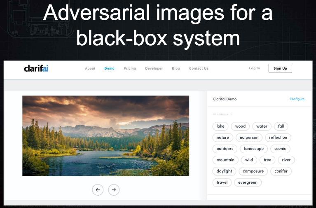Select the 'no person' tag

[249, 138]
